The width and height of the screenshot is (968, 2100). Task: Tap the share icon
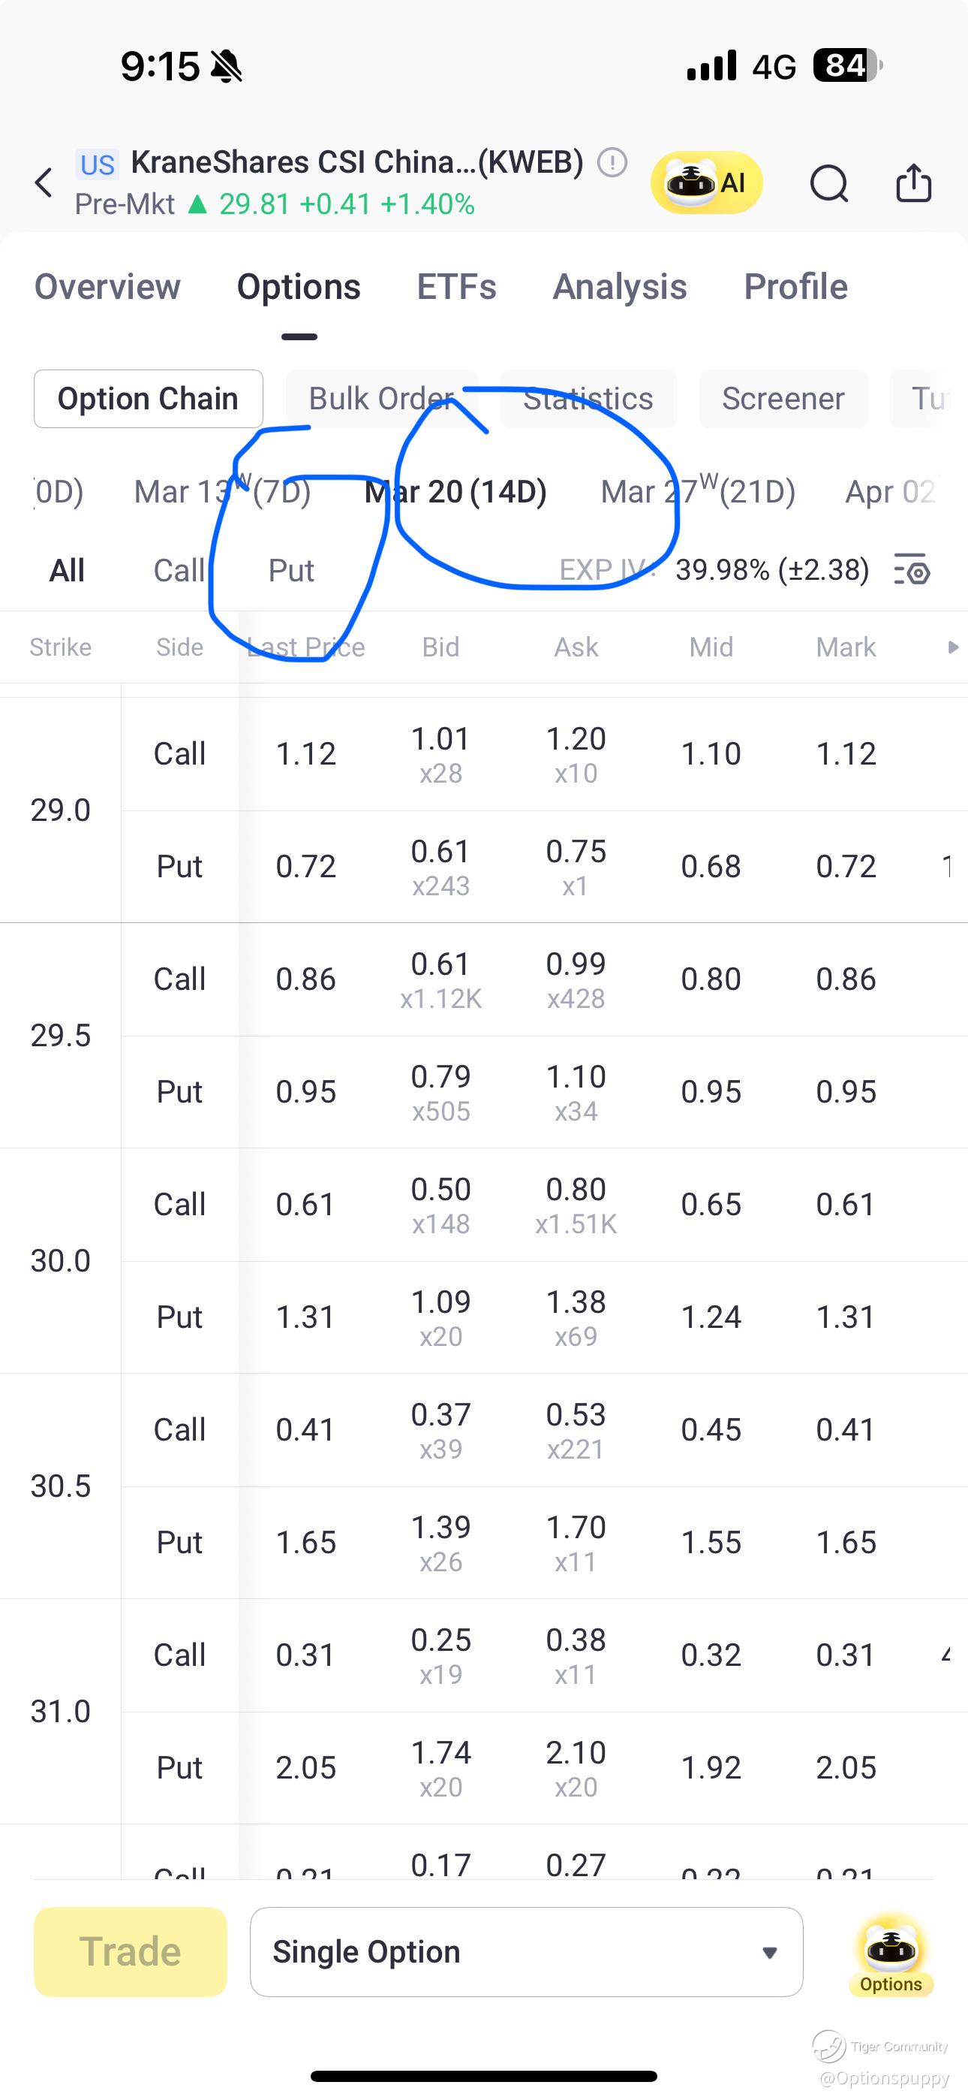(913, 183)
